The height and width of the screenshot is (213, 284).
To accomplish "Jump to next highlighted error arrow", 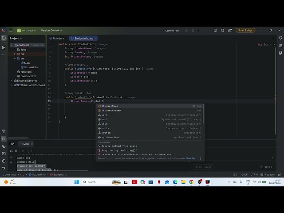I will click(274, 44).
